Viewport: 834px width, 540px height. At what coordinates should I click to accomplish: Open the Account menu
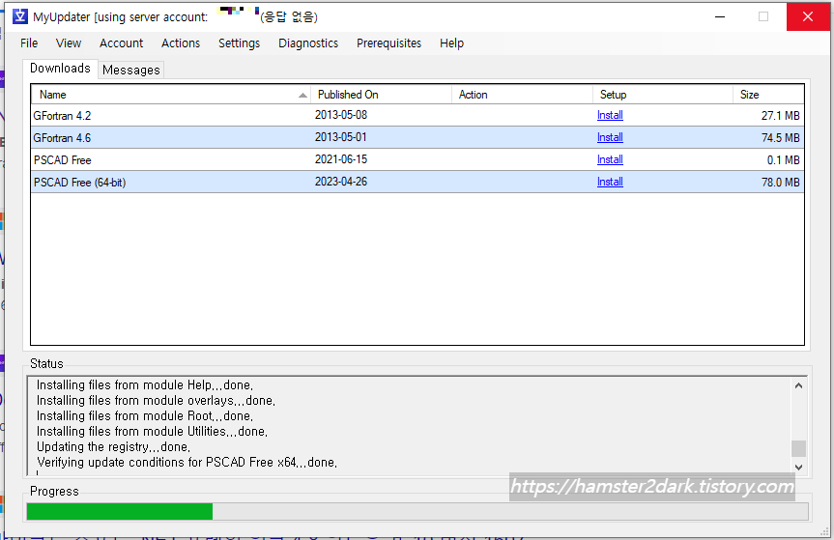[121, 43]
